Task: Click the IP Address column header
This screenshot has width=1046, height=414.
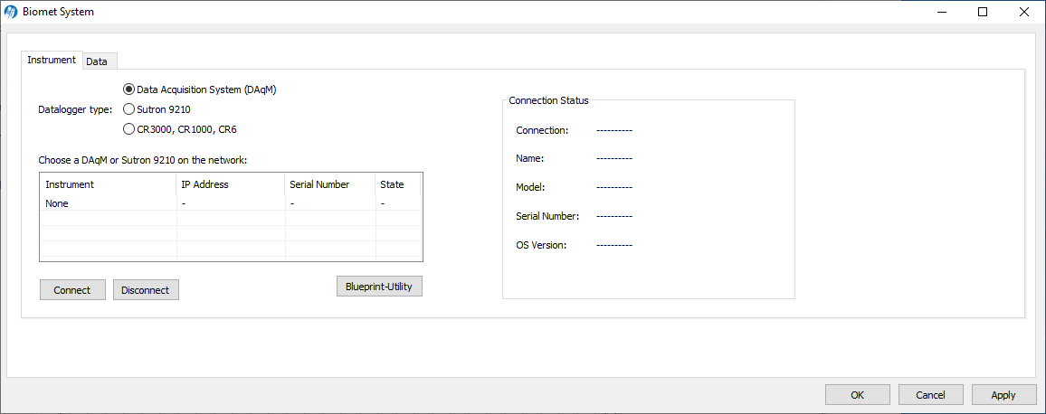Action: coord(232,184)
